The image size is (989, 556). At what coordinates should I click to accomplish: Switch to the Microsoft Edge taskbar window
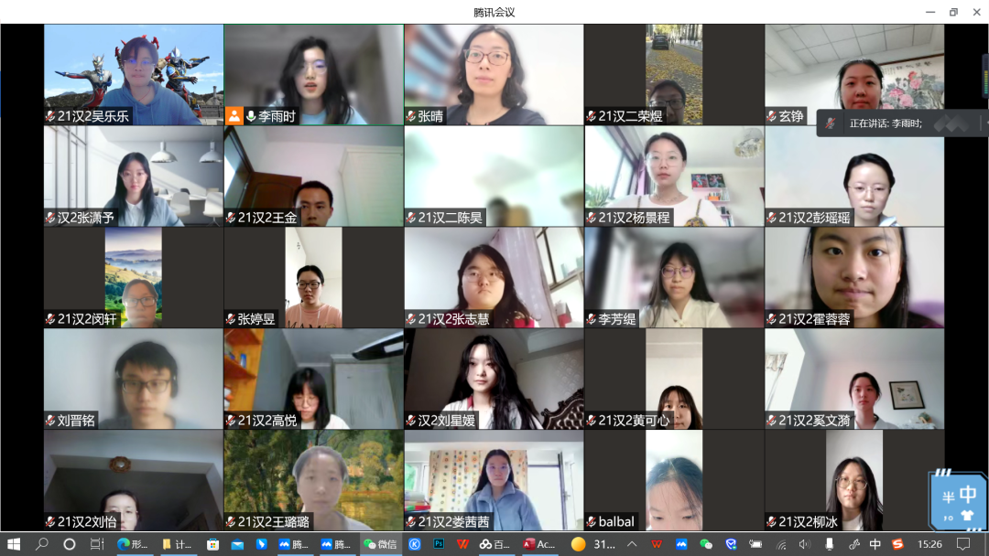pyautogui.click(x=133, y=544)
